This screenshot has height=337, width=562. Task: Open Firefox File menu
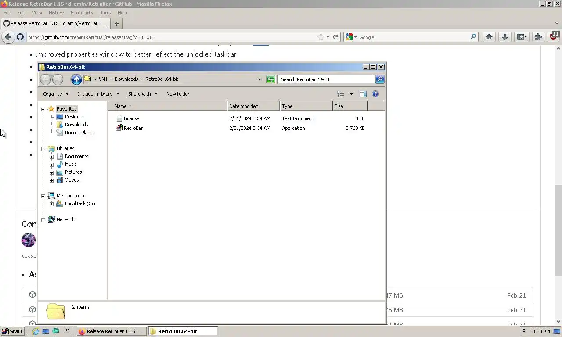pos(7,13)
